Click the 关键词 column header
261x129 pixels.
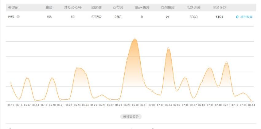coord(13,8)
